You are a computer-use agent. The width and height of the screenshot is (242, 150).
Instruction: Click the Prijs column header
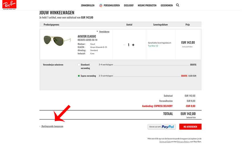[188, 25]
